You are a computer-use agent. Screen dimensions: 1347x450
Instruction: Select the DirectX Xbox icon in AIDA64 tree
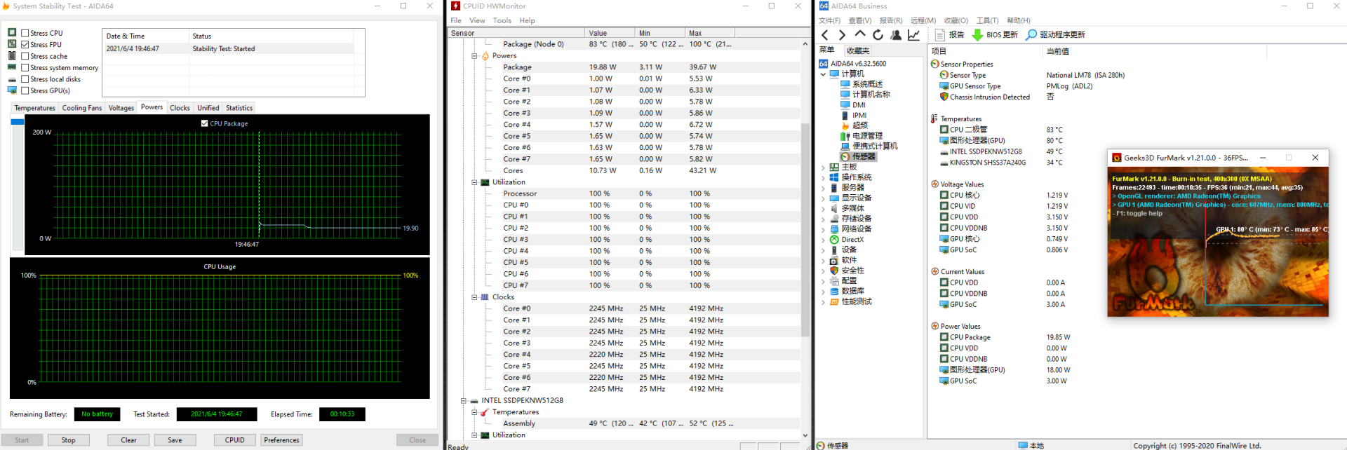(834, 240)
